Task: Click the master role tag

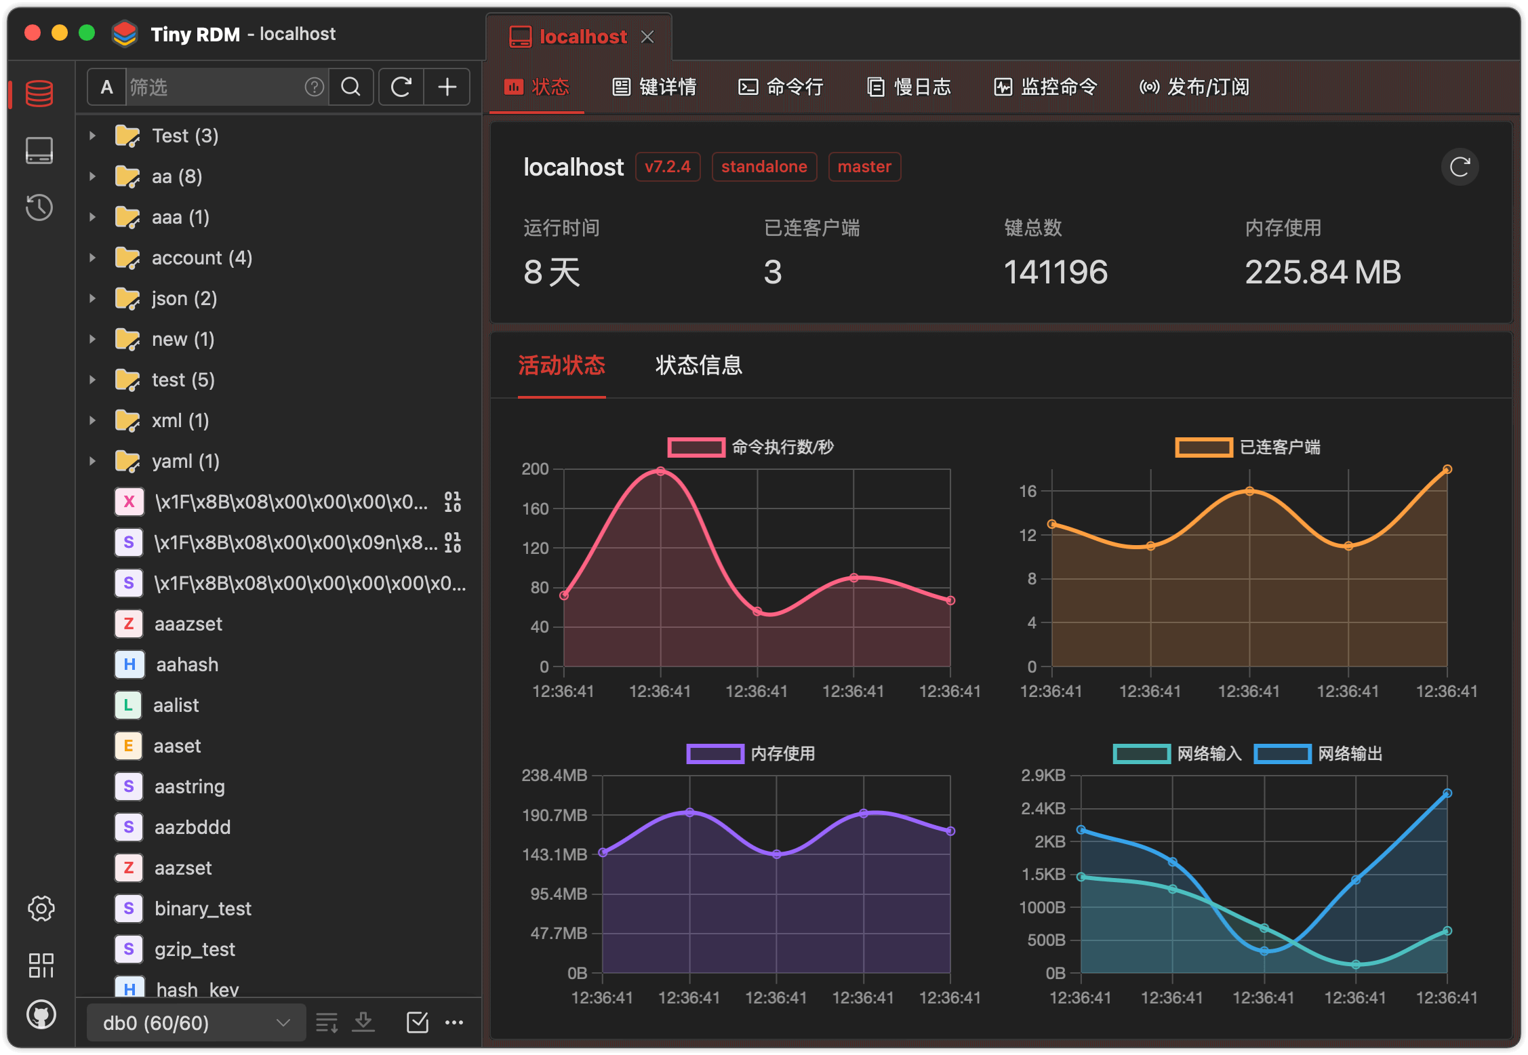Action: [x=864, y=167]
